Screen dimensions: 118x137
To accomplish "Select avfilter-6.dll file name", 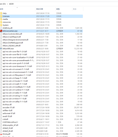I will (x=8, y=110).
